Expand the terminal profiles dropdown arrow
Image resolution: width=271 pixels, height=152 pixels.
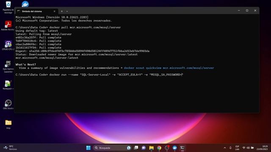point(67,11)
